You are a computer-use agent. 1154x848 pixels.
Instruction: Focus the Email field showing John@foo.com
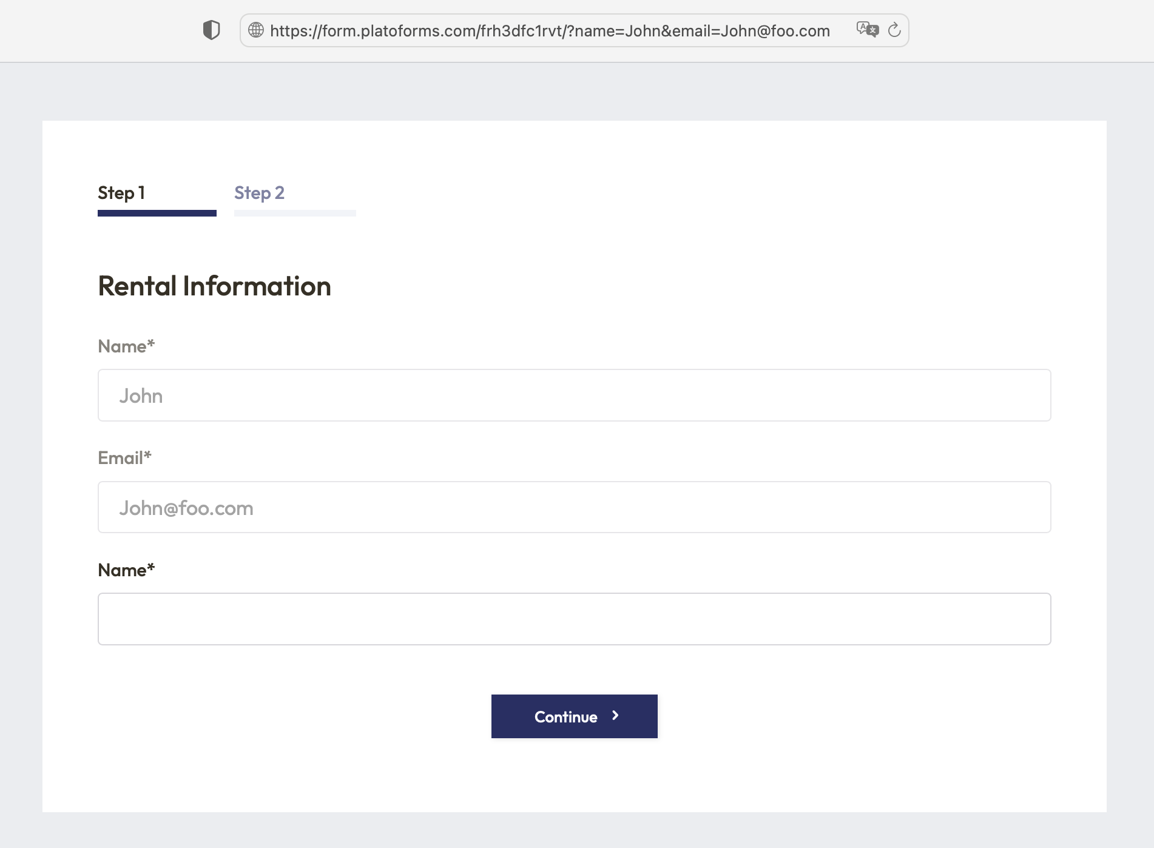pyautogui.click(x=574, y=508)
